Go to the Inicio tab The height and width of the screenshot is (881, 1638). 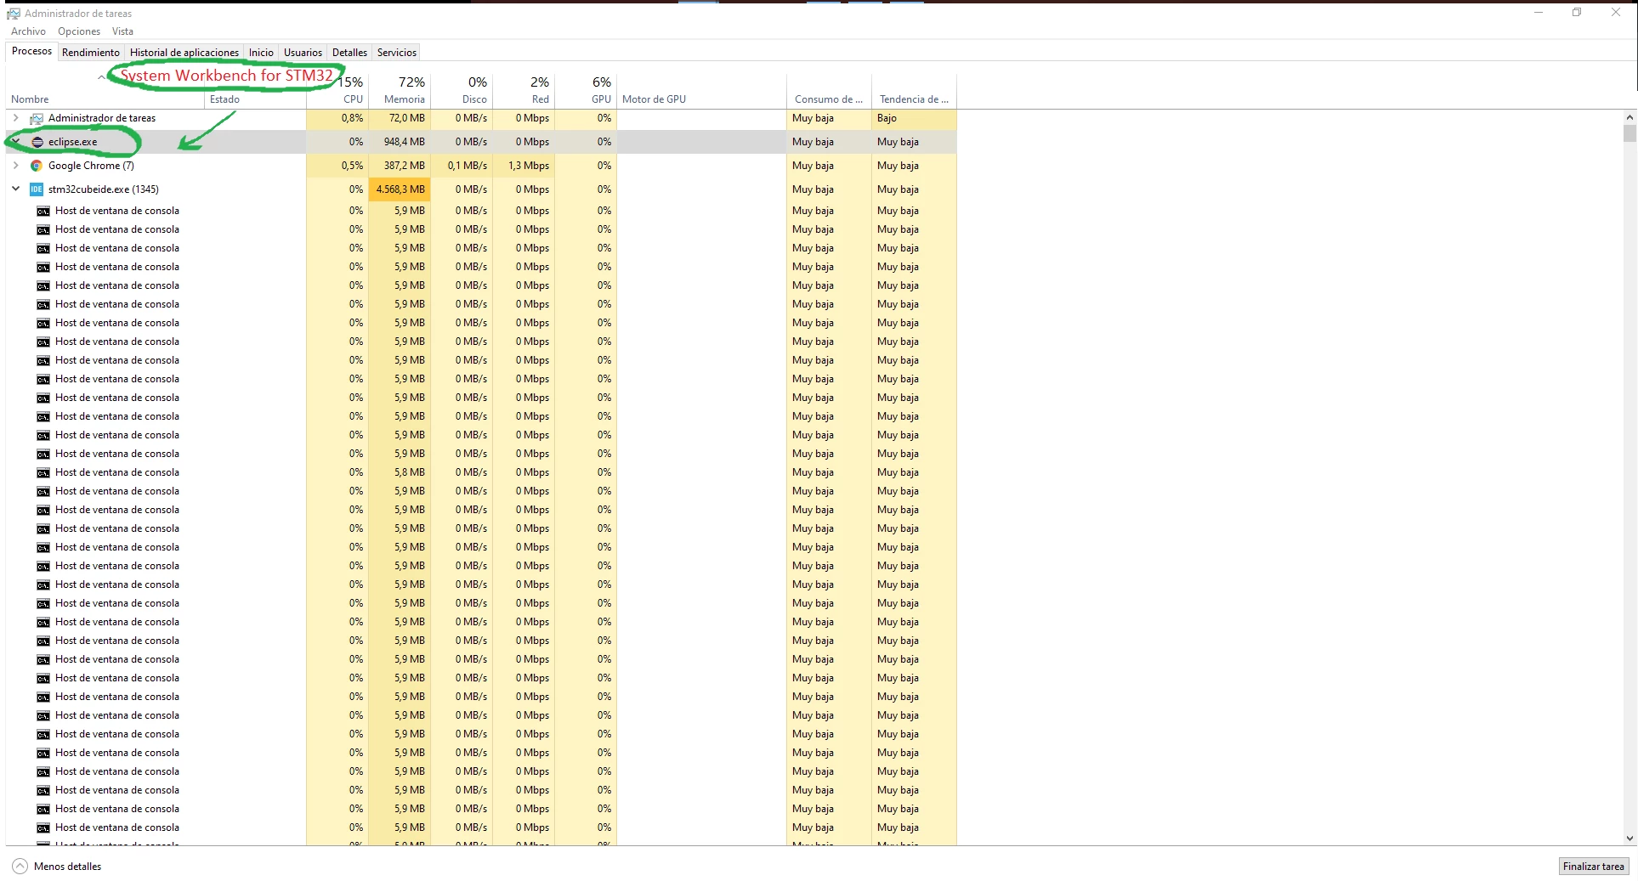(x=261, y=53)
